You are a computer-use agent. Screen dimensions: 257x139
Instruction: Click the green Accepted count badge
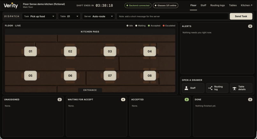pyautogui.click(x=187, y=100)
